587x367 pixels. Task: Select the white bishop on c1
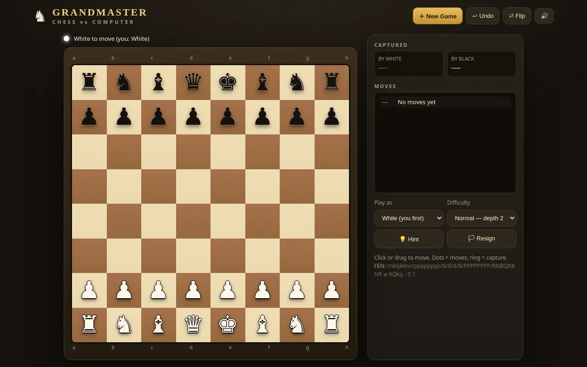coord(159,325)
